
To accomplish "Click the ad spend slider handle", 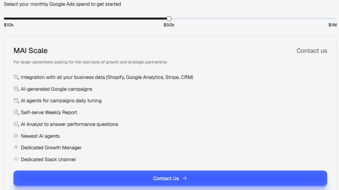I will (169, 19).
